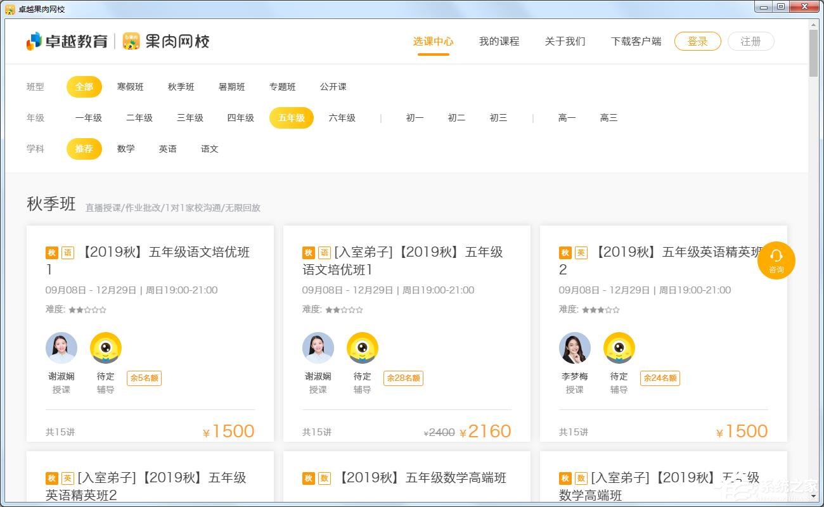The image size is (824, 507).
Task: Choose the 寒假班 class type
Action: click(x=131, y=87)
